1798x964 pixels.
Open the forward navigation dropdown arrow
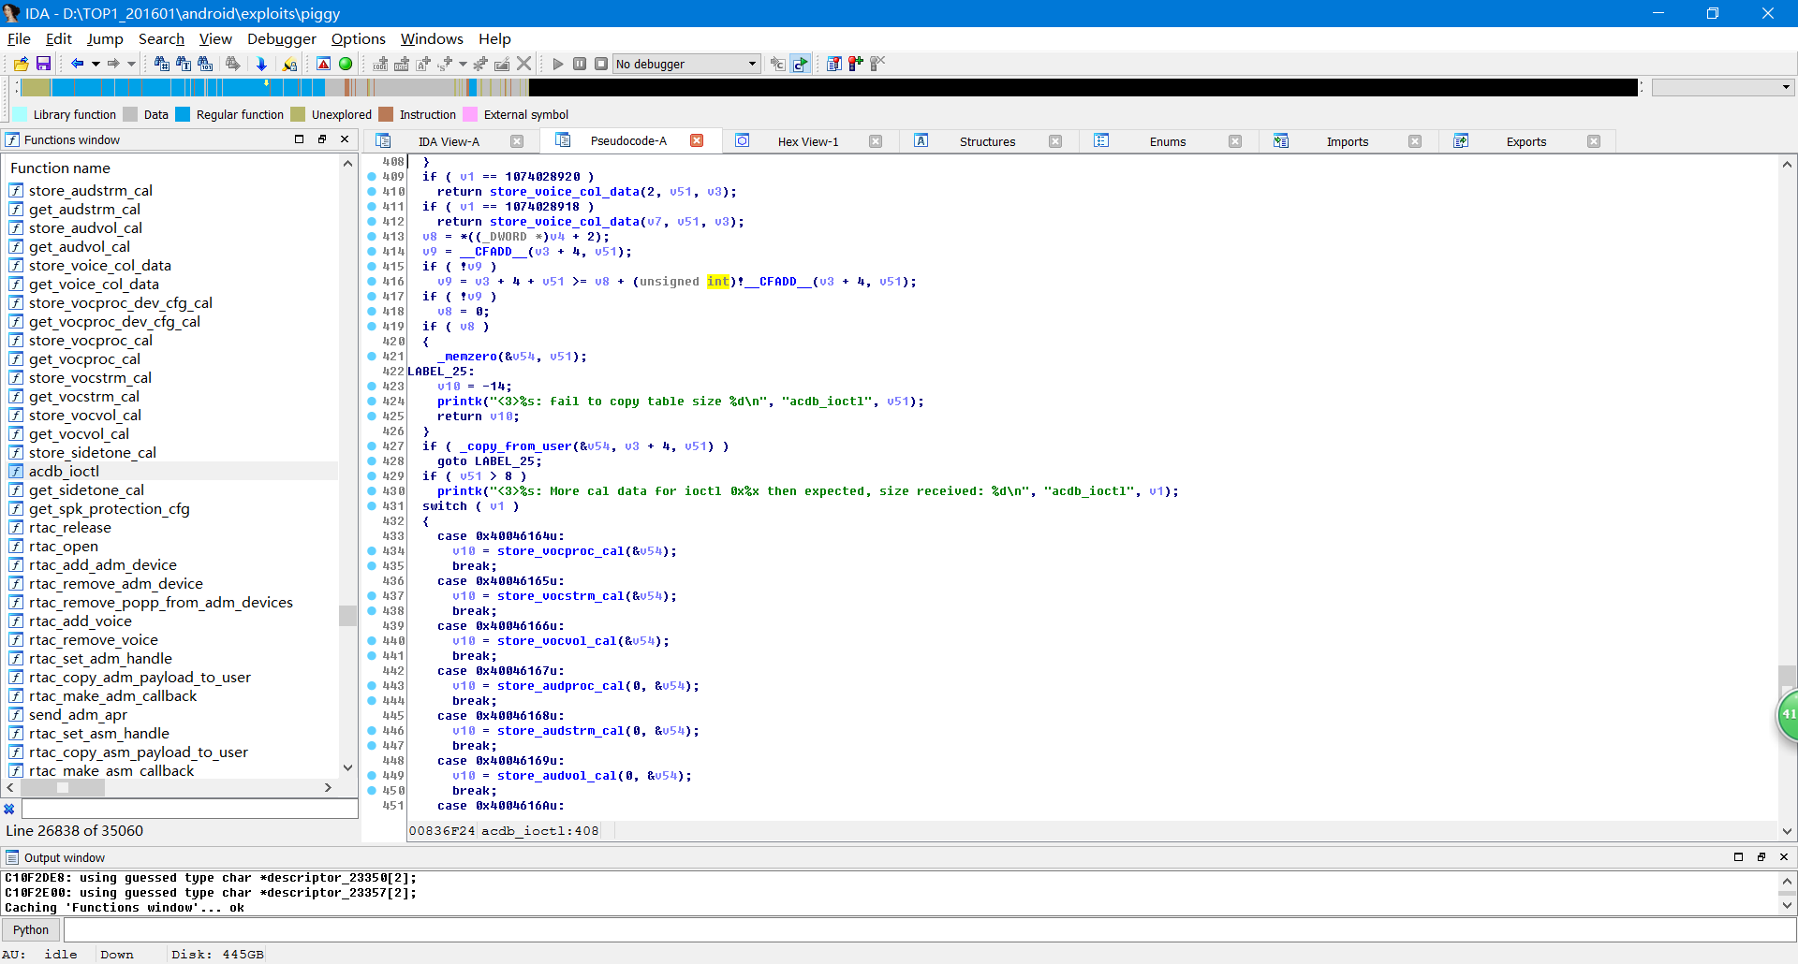coord(131,64)
